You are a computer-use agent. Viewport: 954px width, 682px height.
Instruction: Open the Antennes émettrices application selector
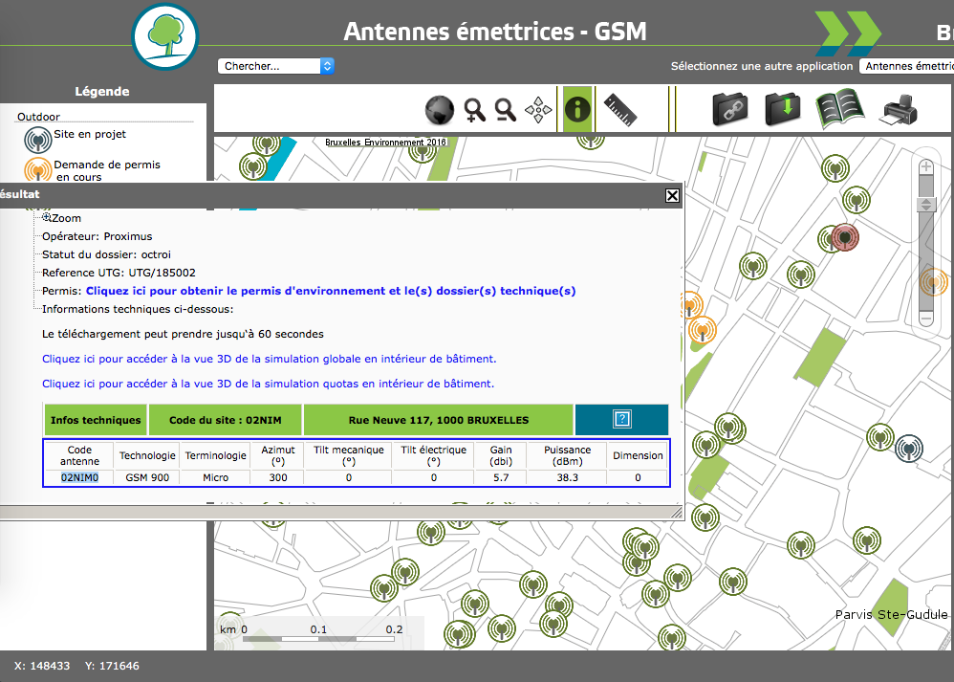pyautogui.click(x=906, y=66)
